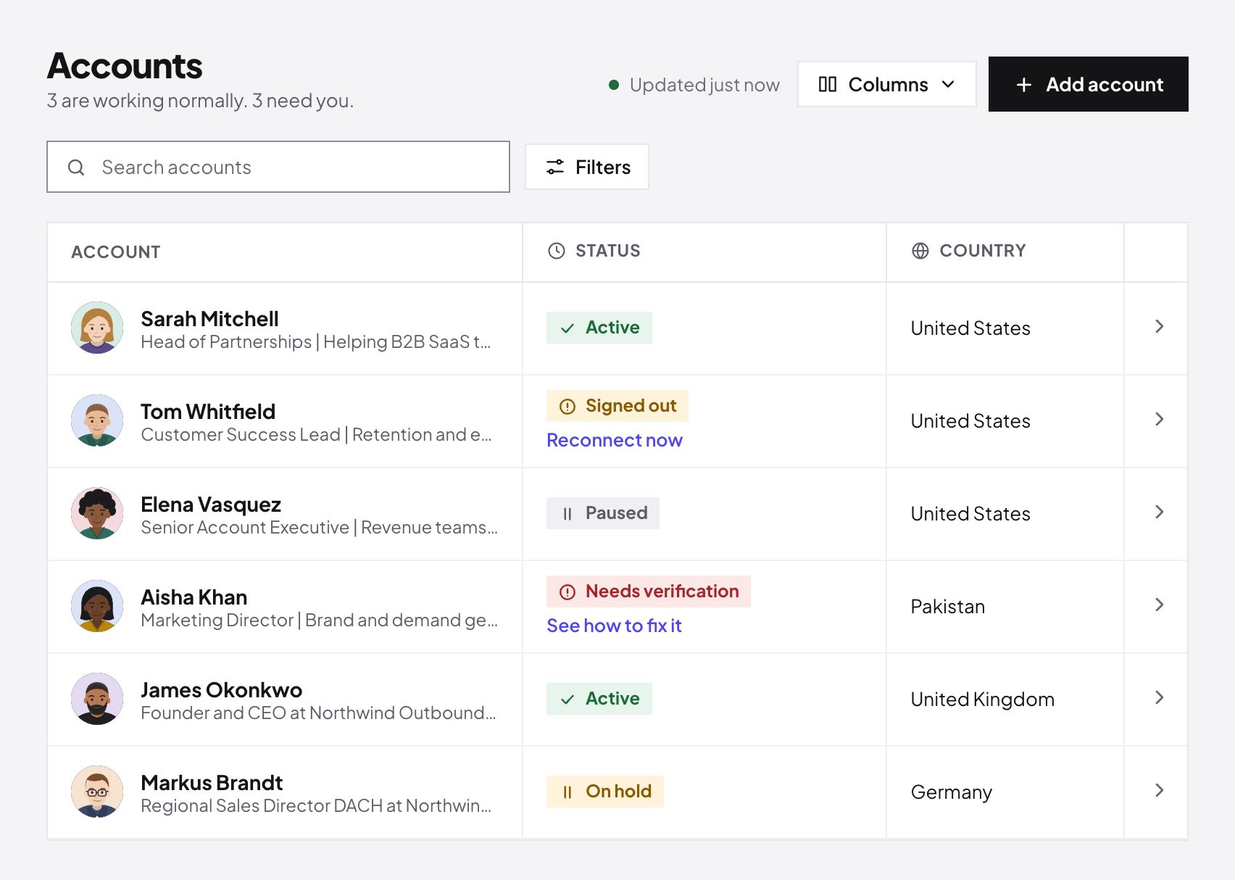
Task: Select the James Okonkwo name
Action: click(x=222, y=690)
